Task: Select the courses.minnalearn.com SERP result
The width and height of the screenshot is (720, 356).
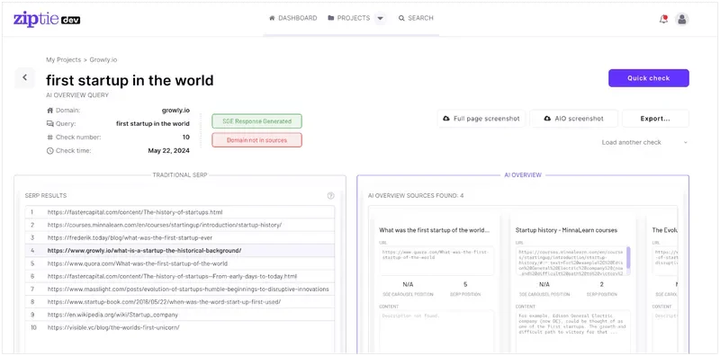Action: tap(180, 225)
